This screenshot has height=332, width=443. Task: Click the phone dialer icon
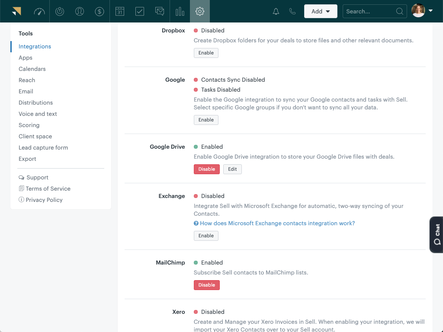pos(292,11)
